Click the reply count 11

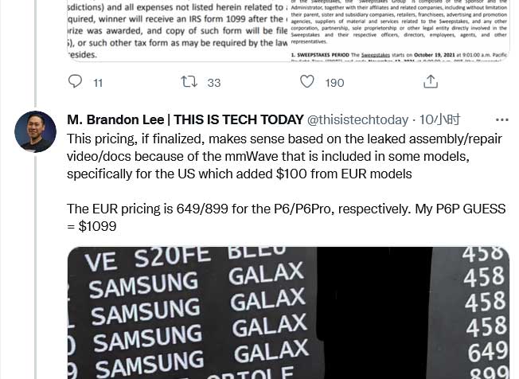(x=98, y=83)
